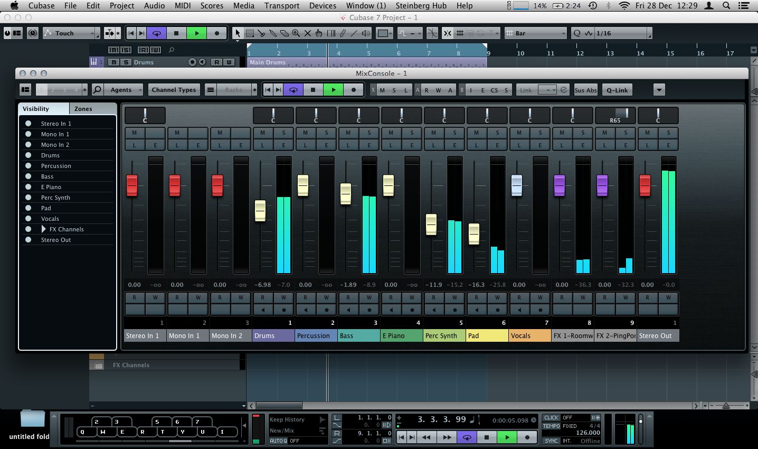Select the Zoom magnifier tool

click(x=296, y=33)
